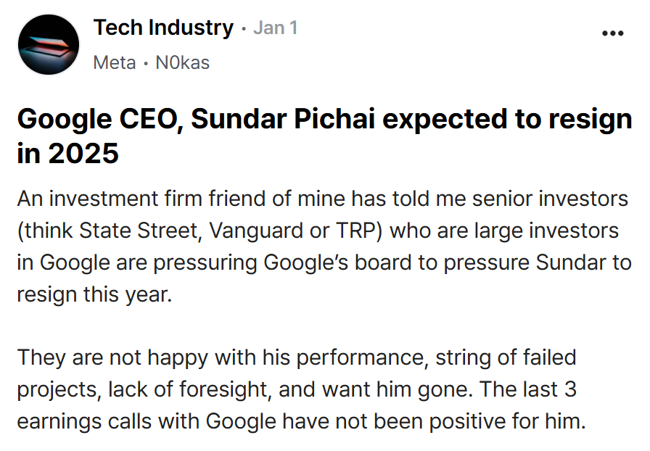This screenshot has height=451, width=650.
Task: Click the text "They are not happy"
Action: (x=112, y=357)
